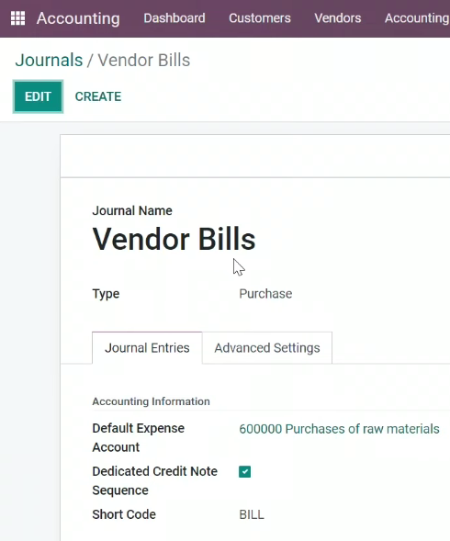
Task: Open the Customers menu
Action: 260,18
